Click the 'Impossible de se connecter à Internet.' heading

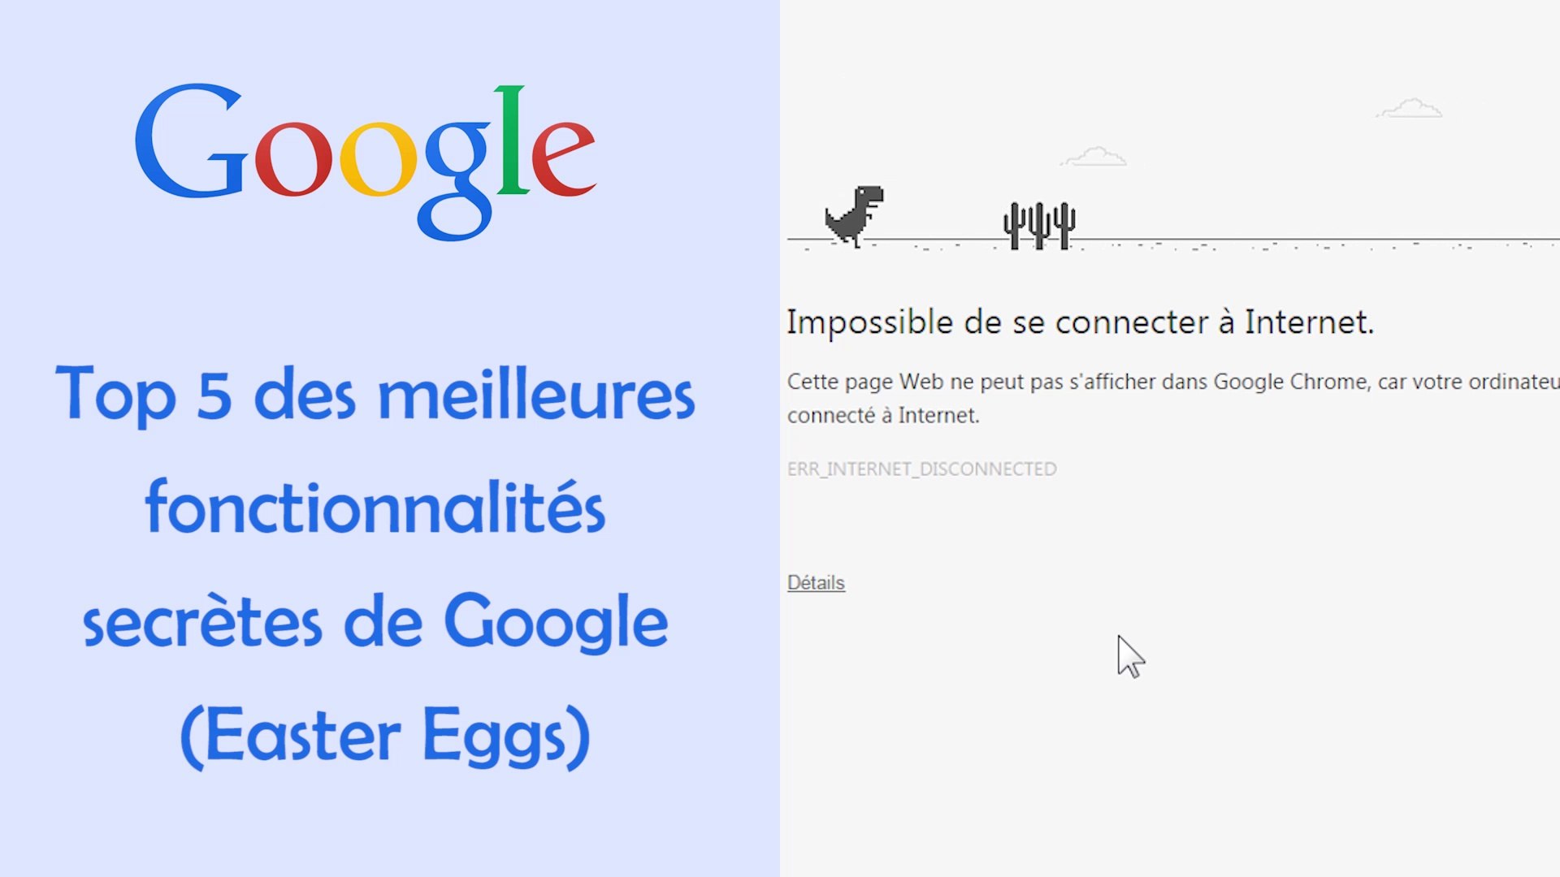[1079, 322]
